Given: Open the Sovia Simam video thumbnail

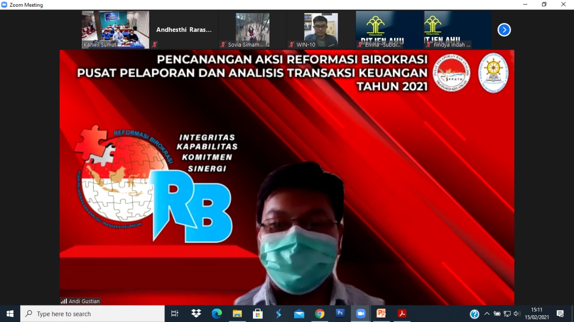Looking at the screenshot, I should tap(252, 29).
